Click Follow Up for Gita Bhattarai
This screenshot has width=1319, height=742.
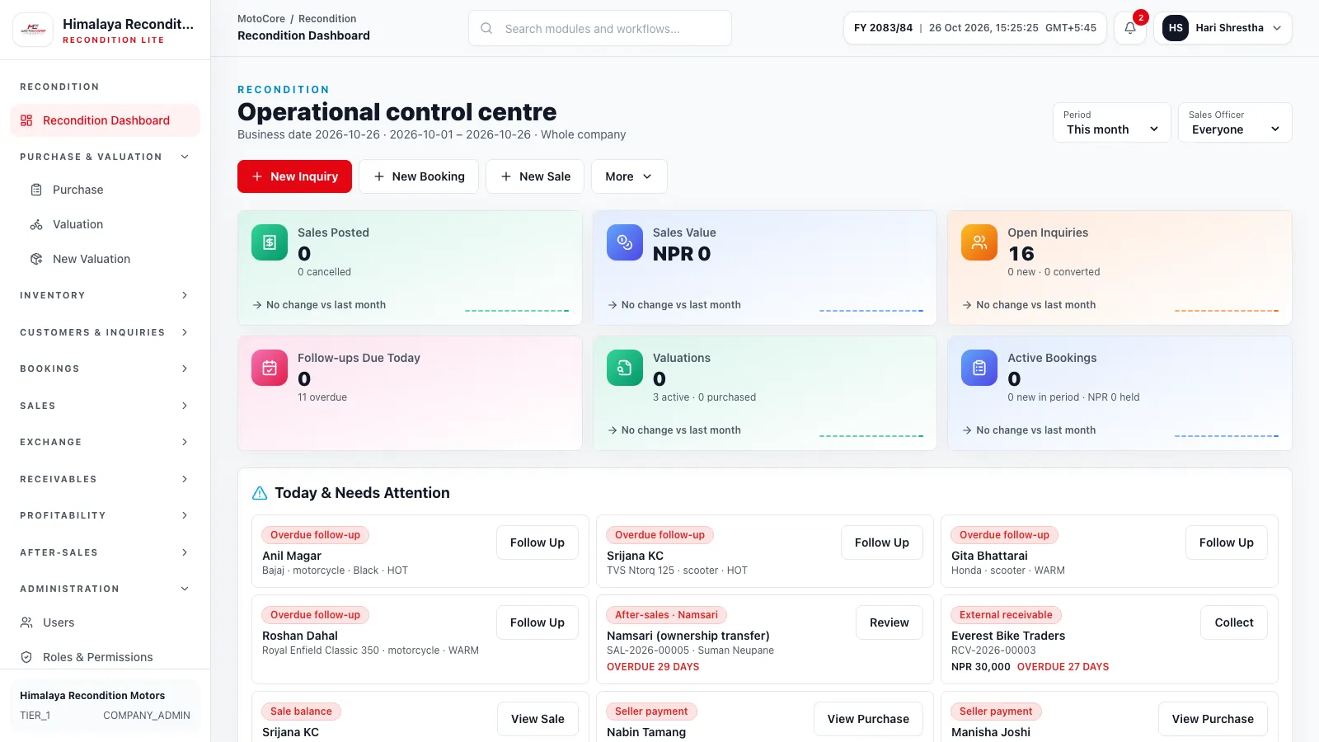tap(1227, 542)
